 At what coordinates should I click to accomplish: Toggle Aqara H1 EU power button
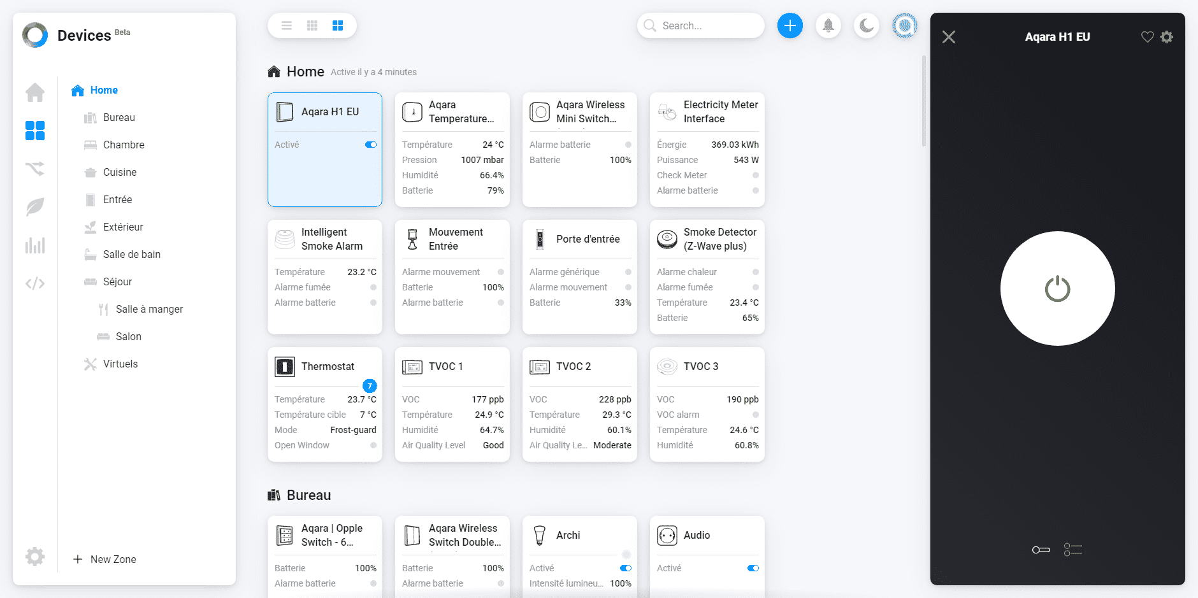point(1058,288)
